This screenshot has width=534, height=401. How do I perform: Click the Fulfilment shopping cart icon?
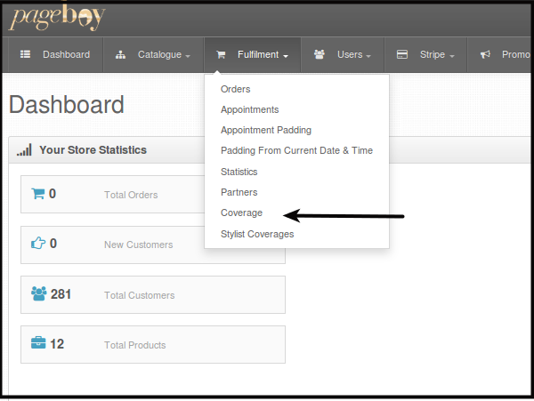tap(221, 55)
